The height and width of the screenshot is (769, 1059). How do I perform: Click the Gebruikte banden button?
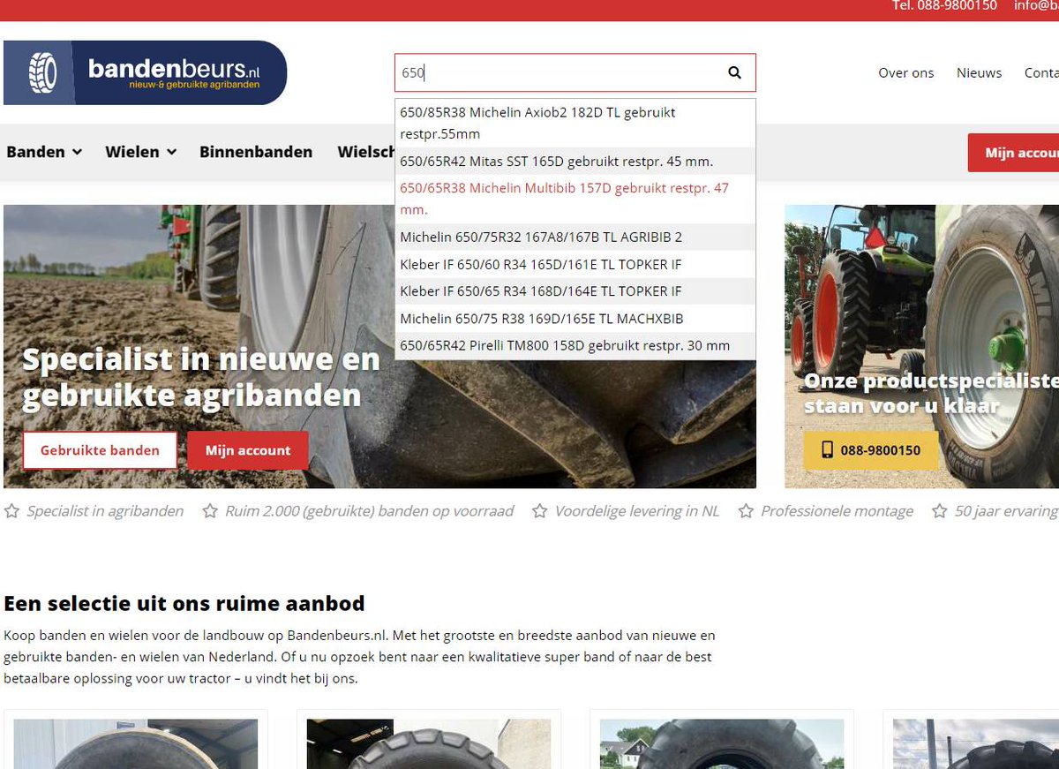(100, 450)
